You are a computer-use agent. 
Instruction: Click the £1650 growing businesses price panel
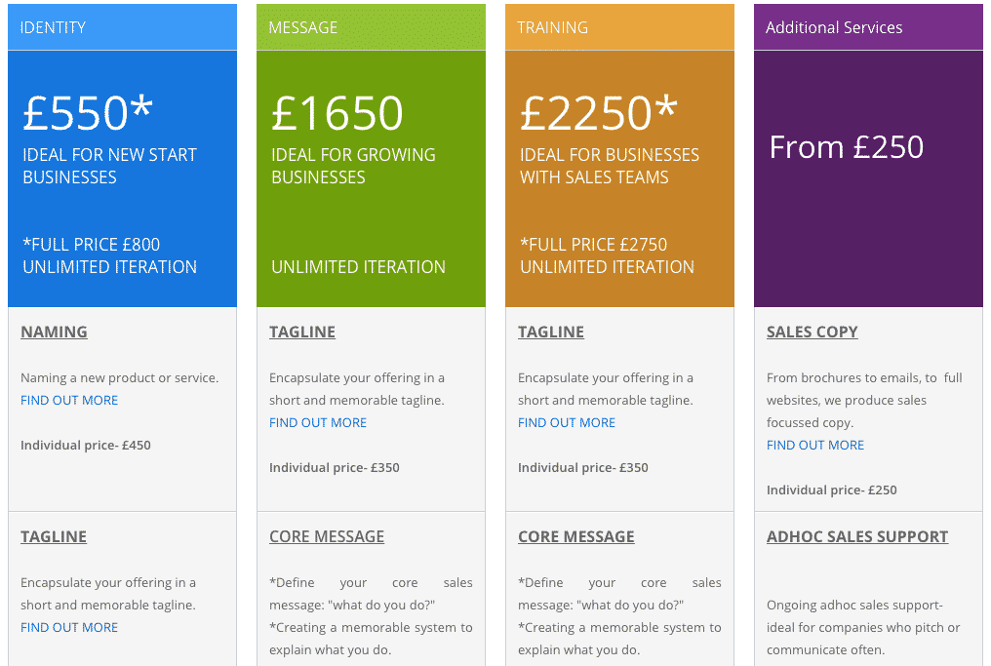point(371,178)
